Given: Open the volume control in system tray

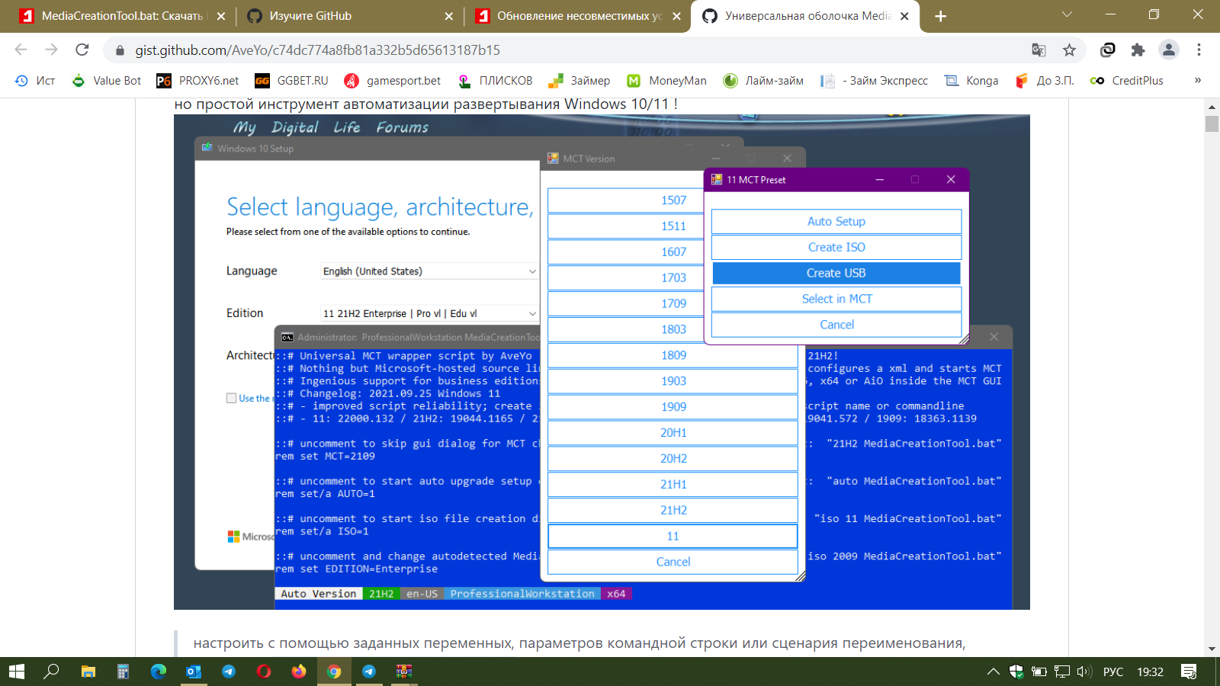Looking at the screenshot, I should pyautogui.click(x=1084, y=672).
